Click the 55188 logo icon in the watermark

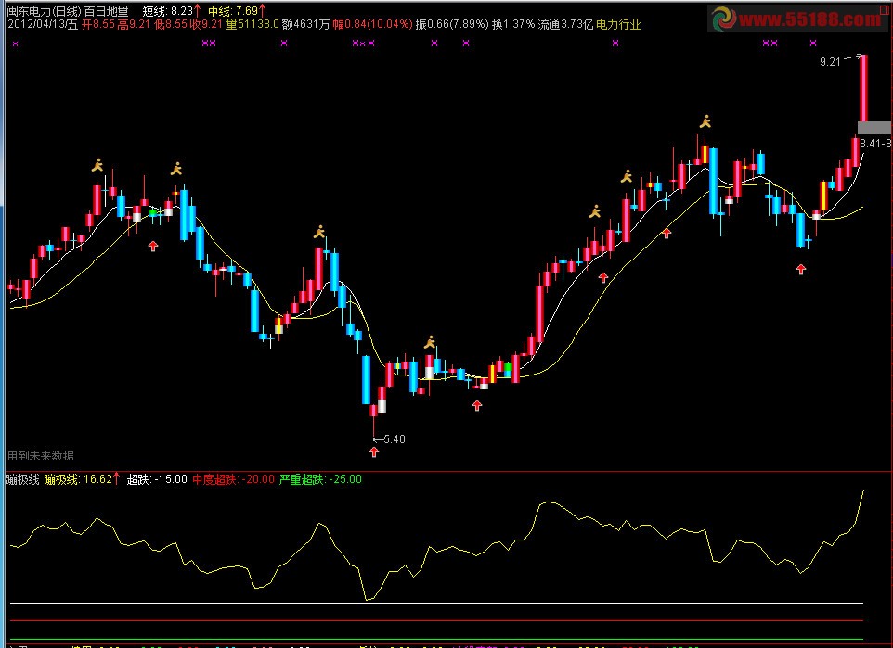pyautogui.click(x=722, y=19)
